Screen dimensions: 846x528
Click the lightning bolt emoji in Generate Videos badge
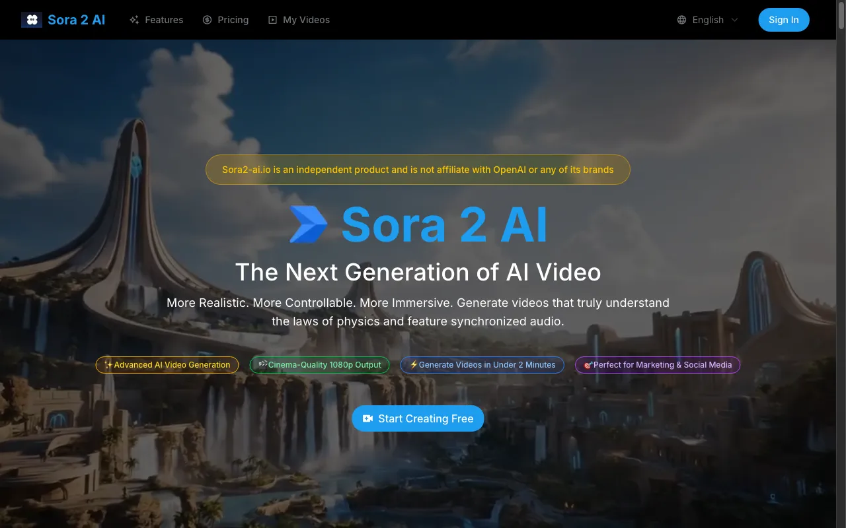(x=414, y=364)
